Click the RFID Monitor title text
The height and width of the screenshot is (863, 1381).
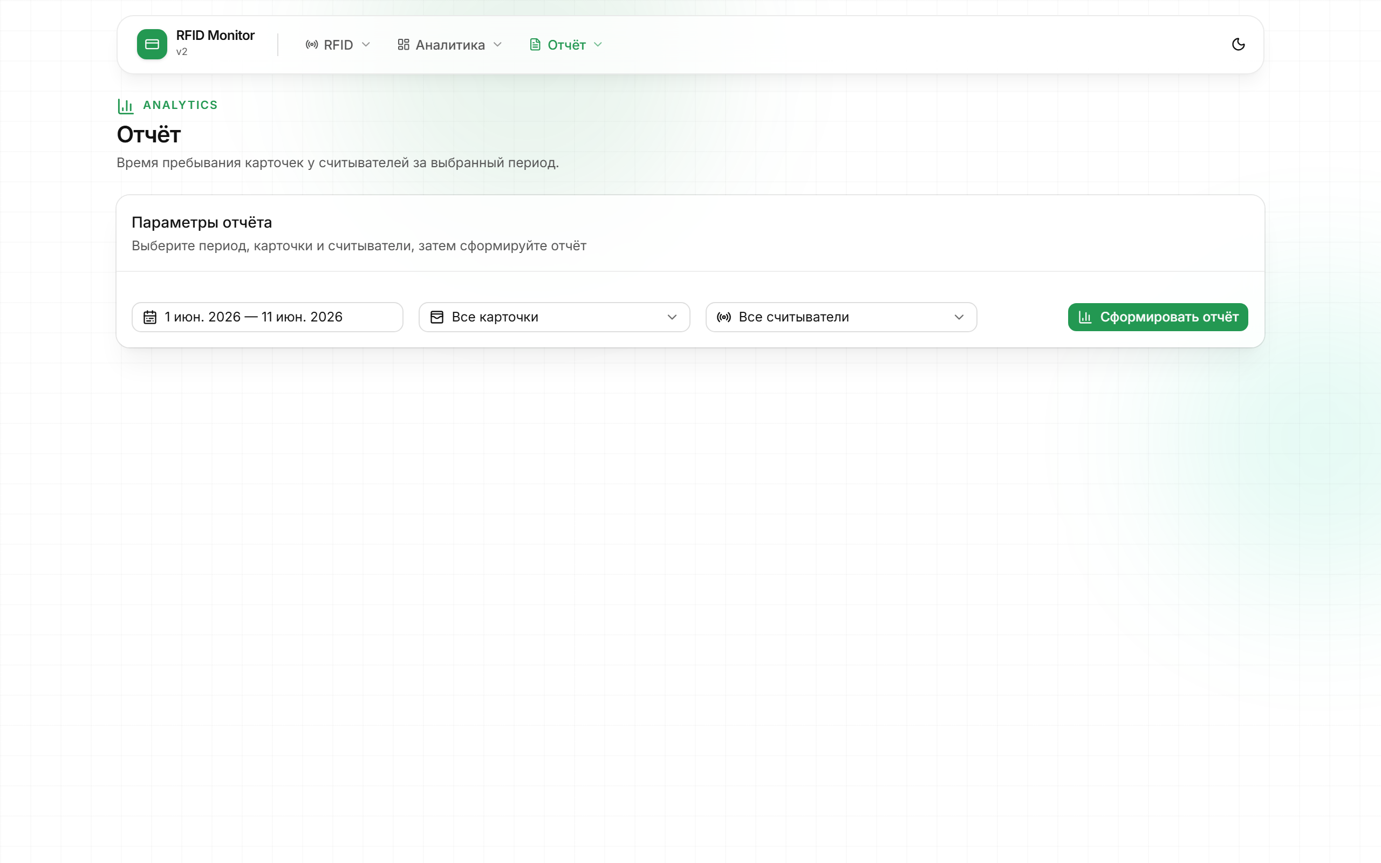(x=215, y=36)
